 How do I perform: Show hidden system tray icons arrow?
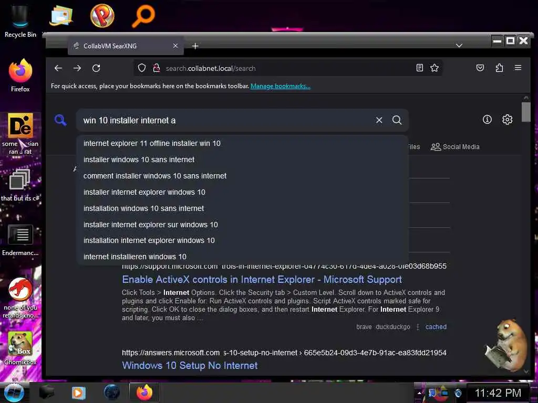pos(419,393)
